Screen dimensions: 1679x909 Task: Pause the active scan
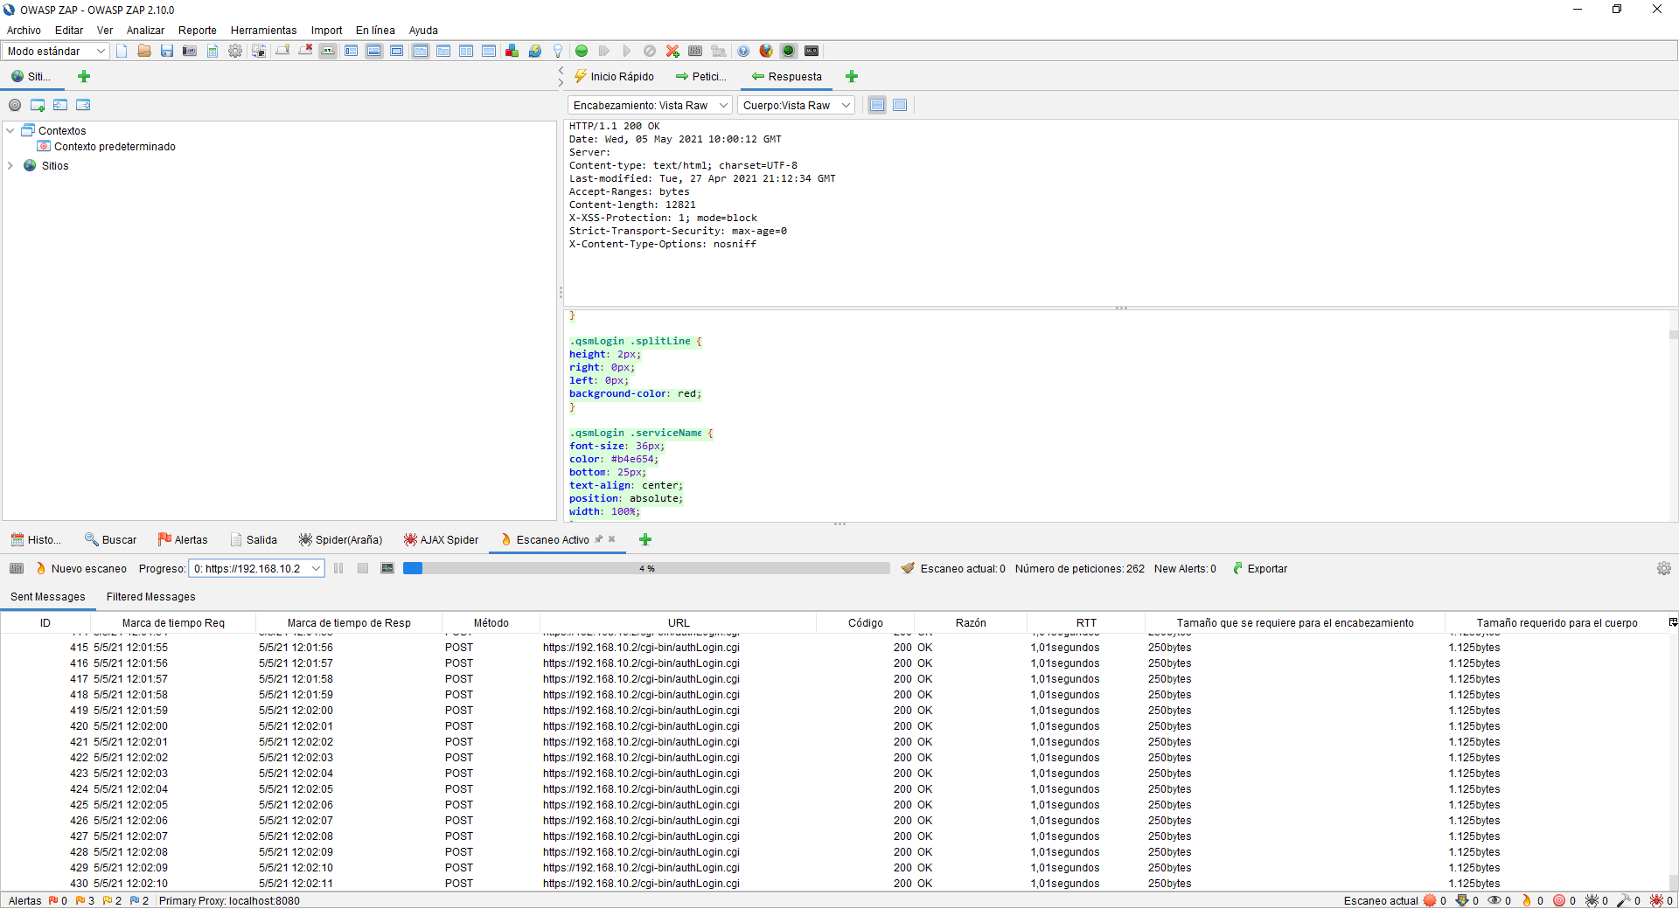[x=338, y=568]
